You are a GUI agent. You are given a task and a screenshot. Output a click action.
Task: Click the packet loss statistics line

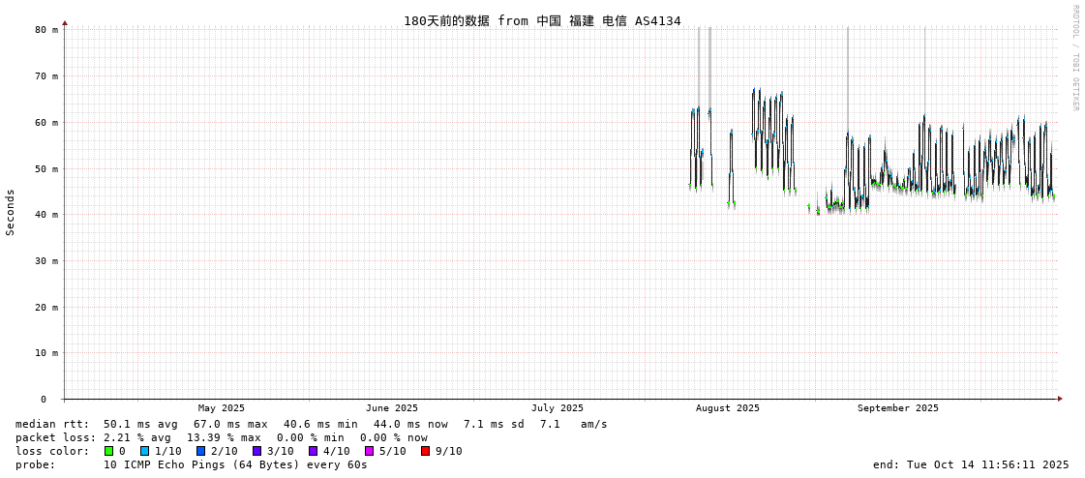point(221,437)
